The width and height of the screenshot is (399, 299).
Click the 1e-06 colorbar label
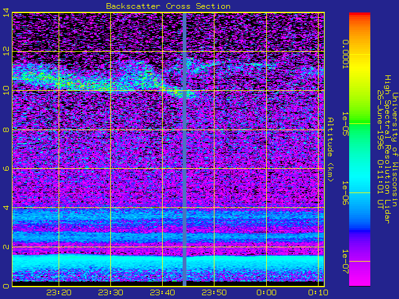345,193
